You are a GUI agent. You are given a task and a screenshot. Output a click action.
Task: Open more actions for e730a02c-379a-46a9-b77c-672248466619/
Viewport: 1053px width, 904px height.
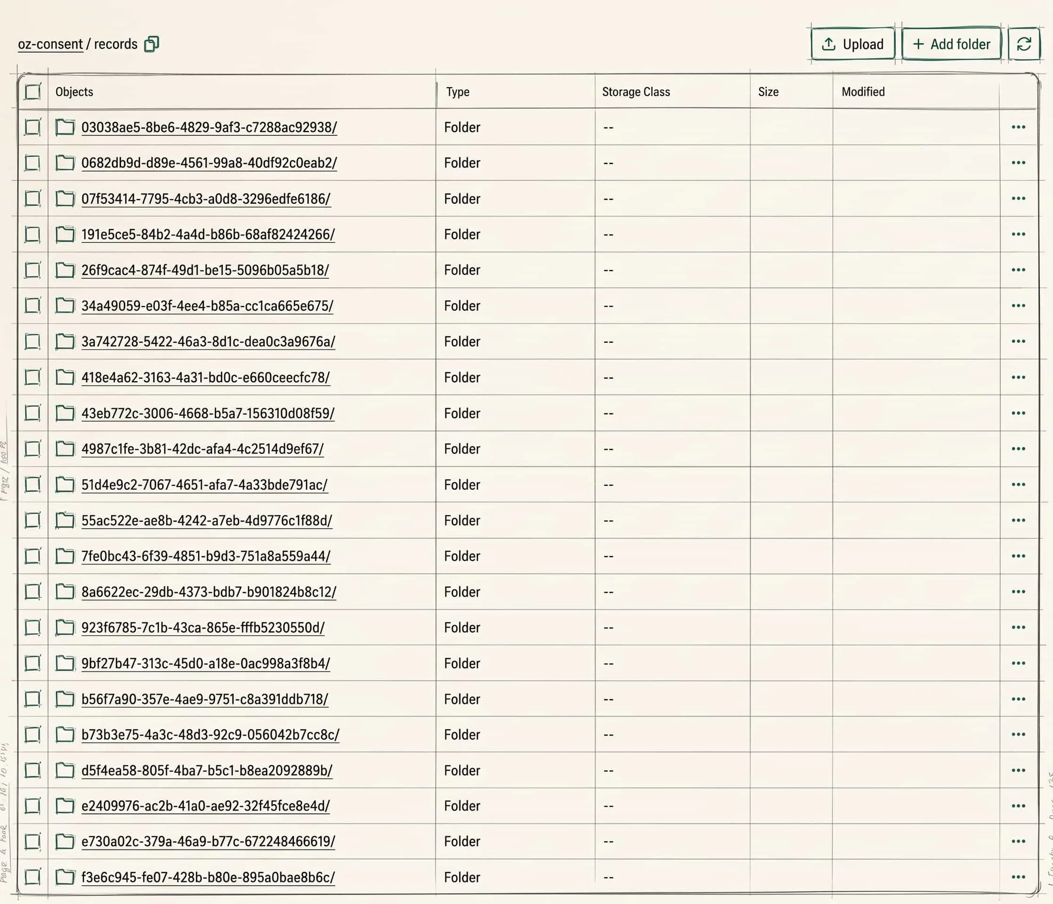pos(1018,842)
